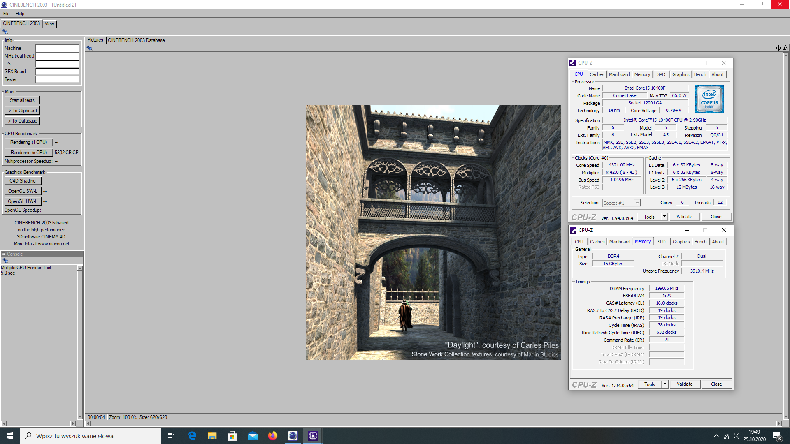Click the Intel Core i5 logo in CPU-Z
The image size is (790, 444).
(x=709, y=99)
